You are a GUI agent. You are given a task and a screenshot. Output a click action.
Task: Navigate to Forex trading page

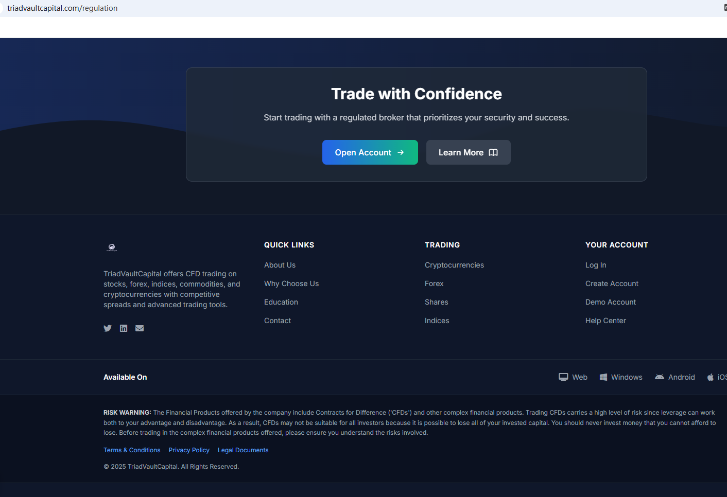(x=434, y=283)
